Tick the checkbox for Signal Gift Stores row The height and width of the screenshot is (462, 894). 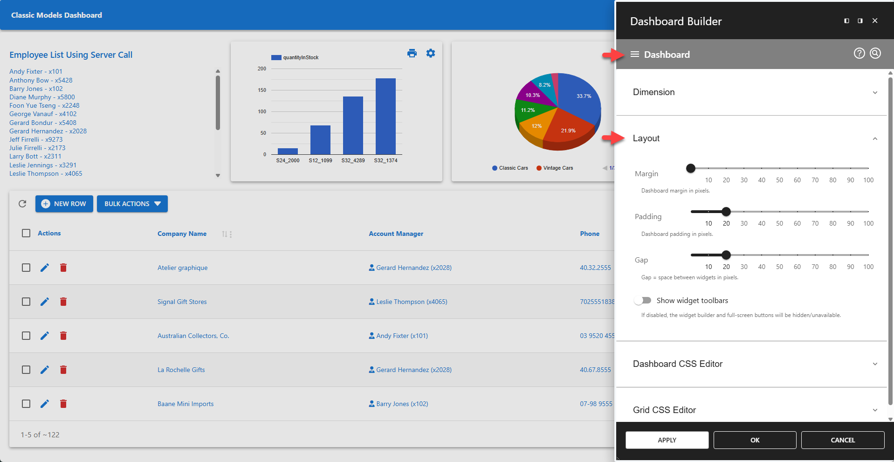pos(26,302)
